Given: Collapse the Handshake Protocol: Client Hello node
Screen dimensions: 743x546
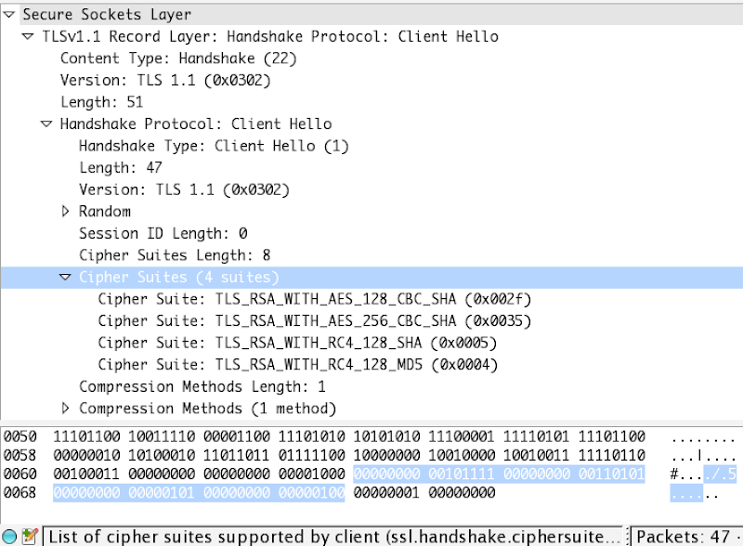Looking at the screenshot, I should 46,124.
